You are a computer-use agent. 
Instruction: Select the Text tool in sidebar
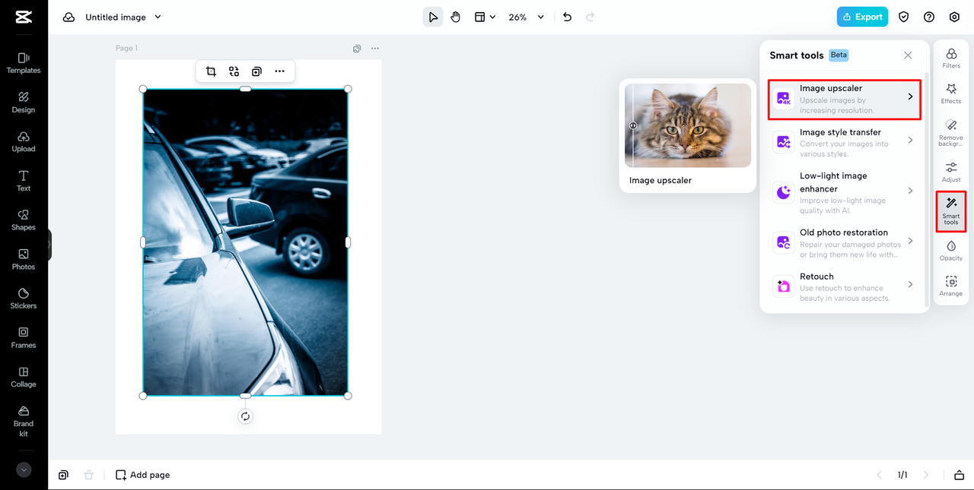24,181
